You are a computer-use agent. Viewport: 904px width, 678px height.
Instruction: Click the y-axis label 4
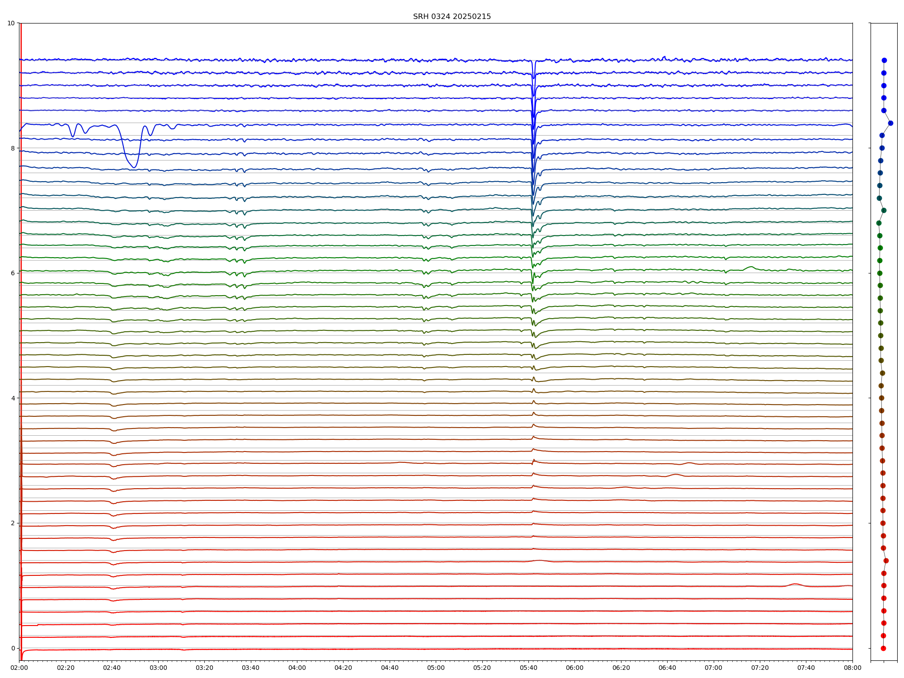[13, 398]
